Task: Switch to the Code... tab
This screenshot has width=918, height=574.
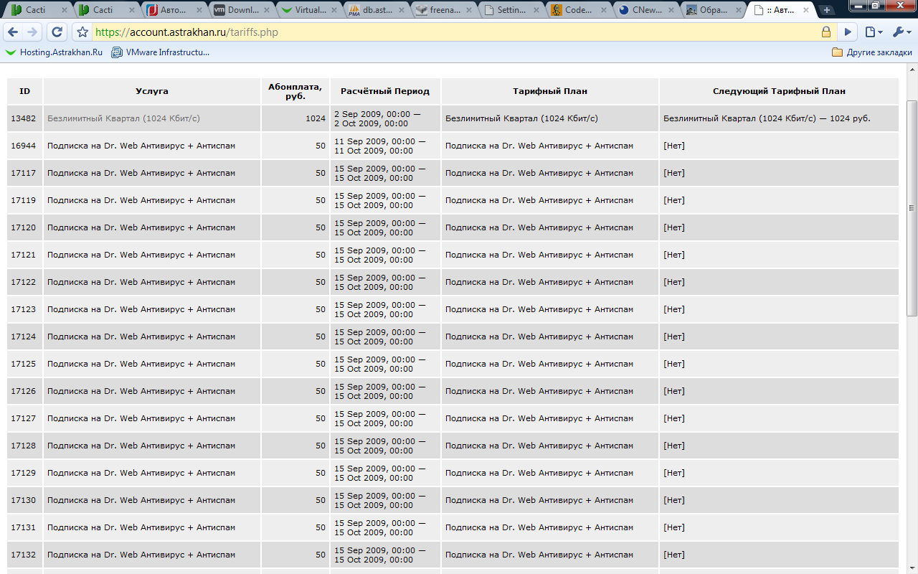Action: click(577, 10)
